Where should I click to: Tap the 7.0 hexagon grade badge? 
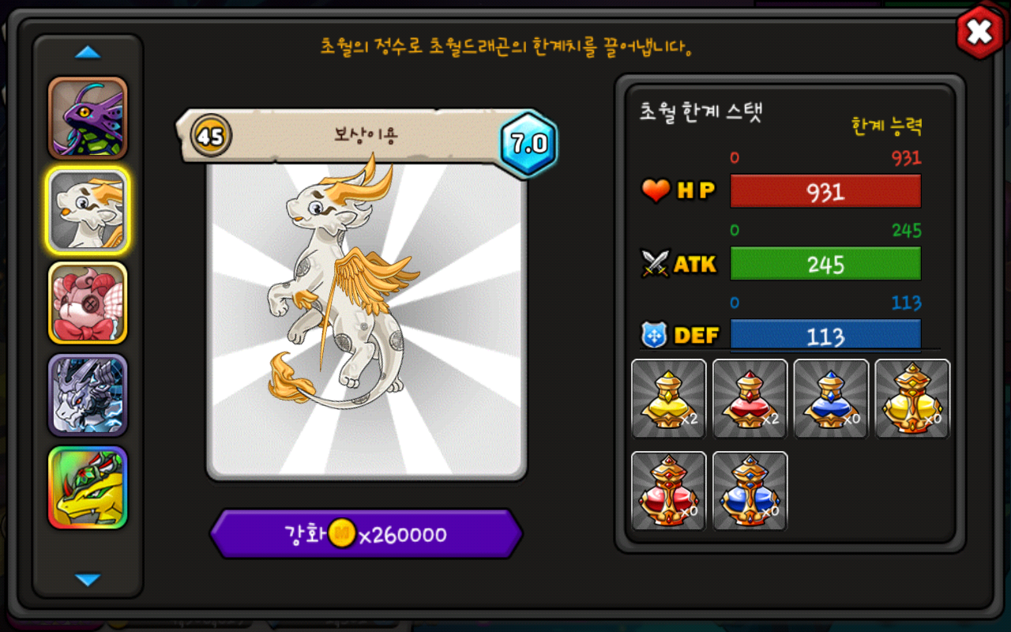pyautogui.click(x=528, y=144)
